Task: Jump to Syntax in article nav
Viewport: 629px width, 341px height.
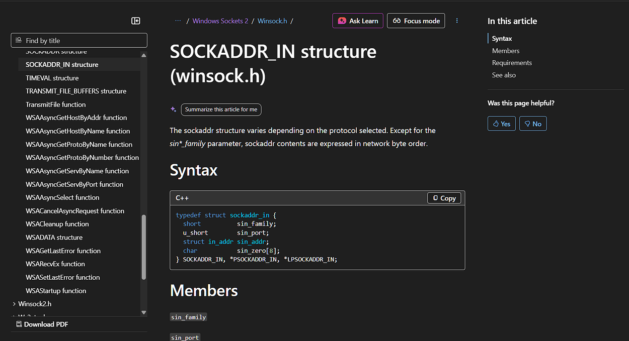Action: coord(502,39)
